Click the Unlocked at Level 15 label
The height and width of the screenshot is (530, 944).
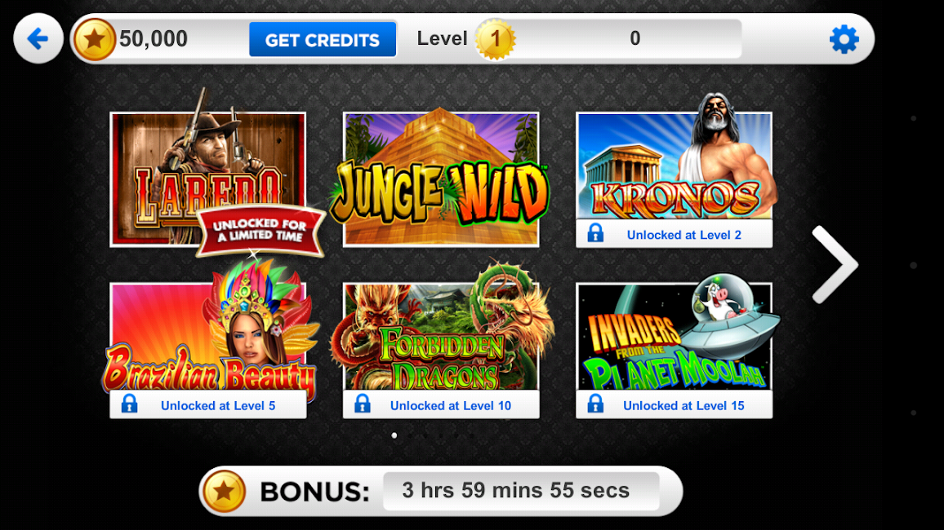point(684,405)
